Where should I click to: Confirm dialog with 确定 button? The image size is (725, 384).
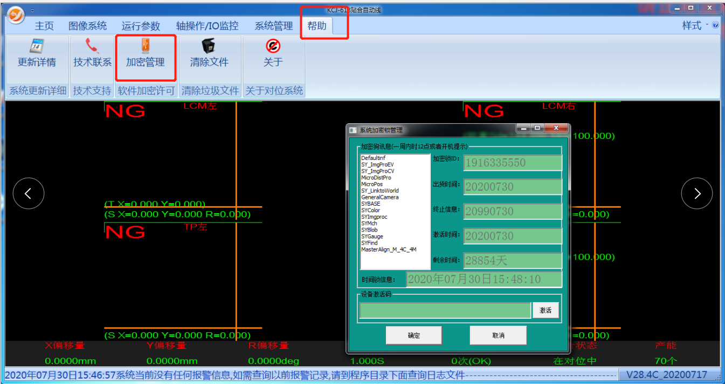click(413, 336)
